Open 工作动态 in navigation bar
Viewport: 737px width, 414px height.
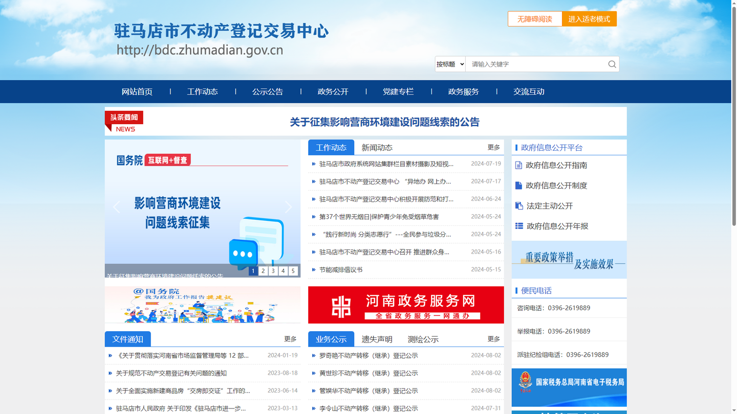click(202, 91)
